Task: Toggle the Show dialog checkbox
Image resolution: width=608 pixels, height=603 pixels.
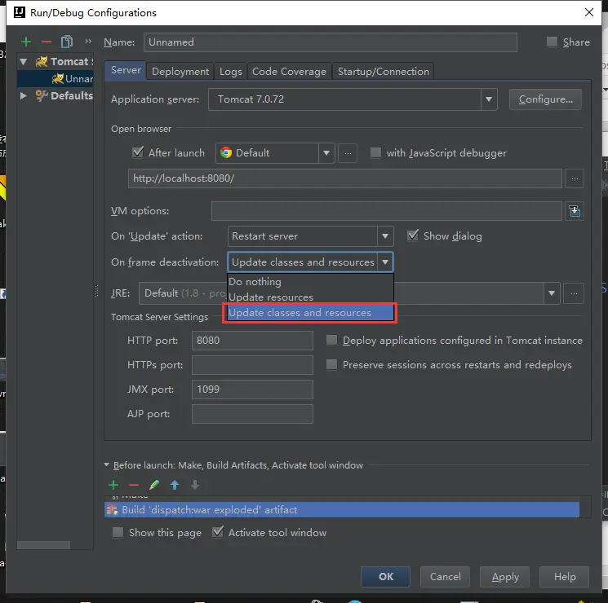Action: [413, 235]
